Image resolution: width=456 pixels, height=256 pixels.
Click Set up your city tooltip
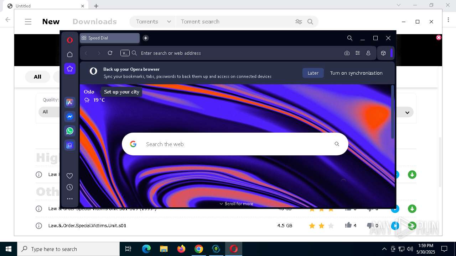(x=121, y=92)
